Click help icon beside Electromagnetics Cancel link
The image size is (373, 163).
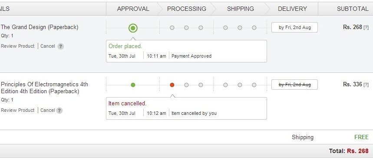pyautogui.click(x=59, y=111)
